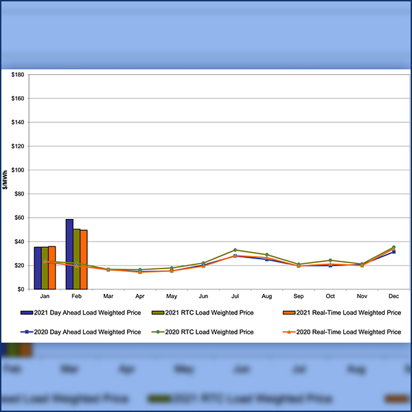Click the '2020 RTC Load Weighted Price' legend text

click(x=214, y=332)
